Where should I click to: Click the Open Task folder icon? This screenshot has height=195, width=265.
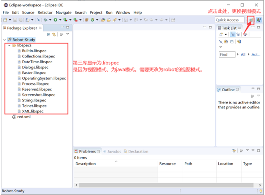(109, 20)
